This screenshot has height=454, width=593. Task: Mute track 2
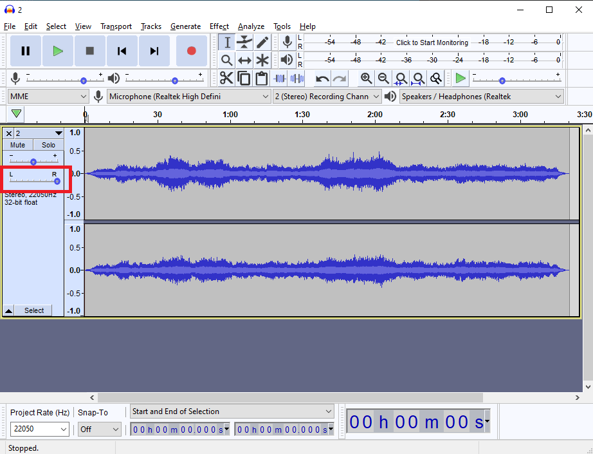[17, 145]
